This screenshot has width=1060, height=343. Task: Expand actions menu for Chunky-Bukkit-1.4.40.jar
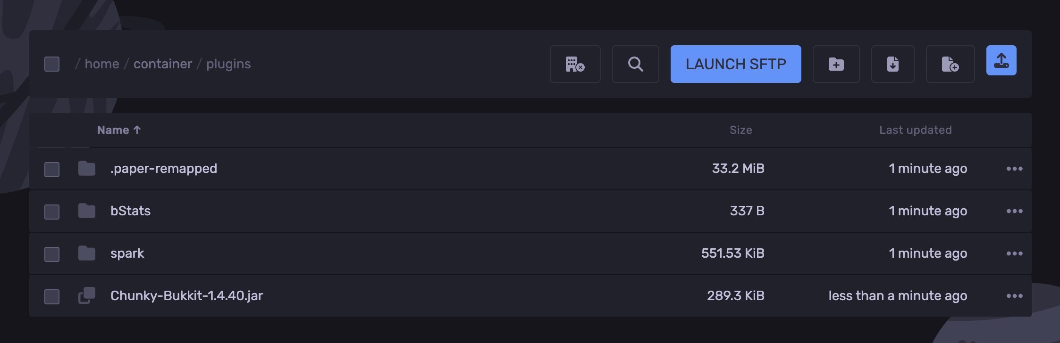pyautogui.click(x=1014, y=296)
